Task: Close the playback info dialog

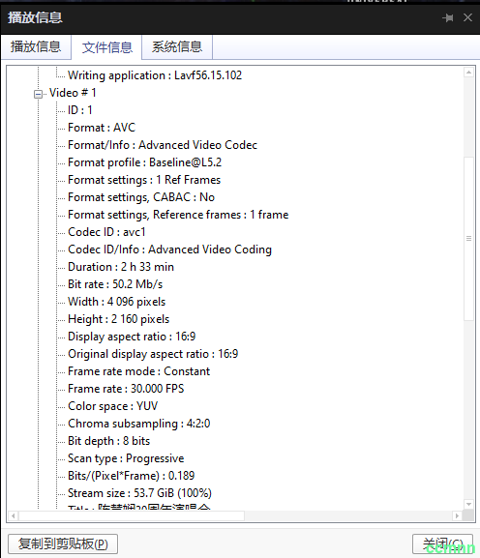Action: [x=467, y=17]
